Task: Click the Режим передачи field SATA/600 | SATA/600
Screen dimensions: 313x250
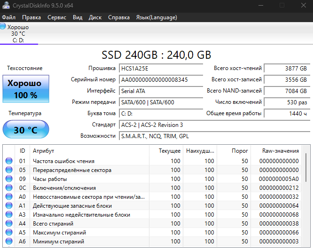Action: 161,102
